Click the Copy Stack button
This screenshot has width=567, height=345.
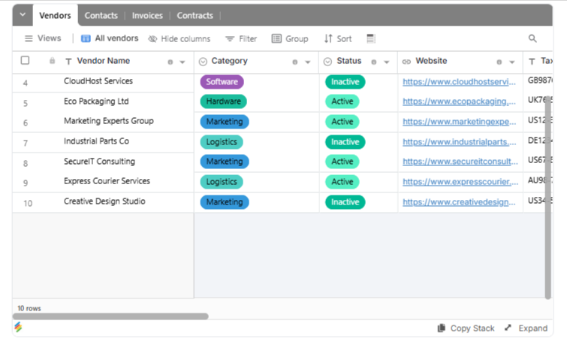click(466, 328)
